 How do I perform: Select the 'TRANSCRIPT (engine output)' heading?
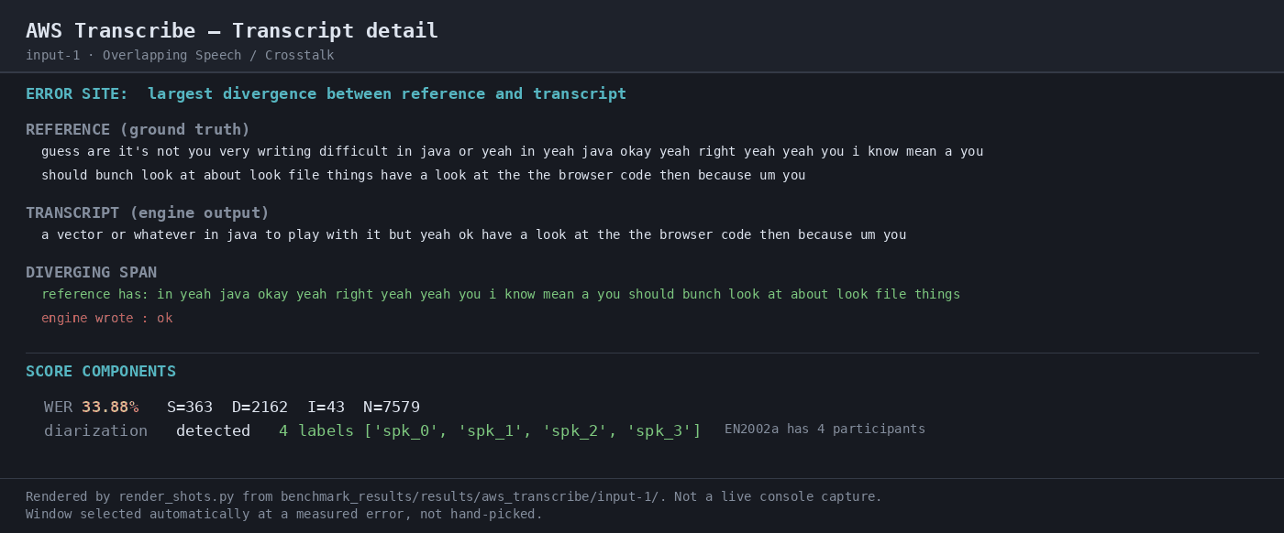148,213
